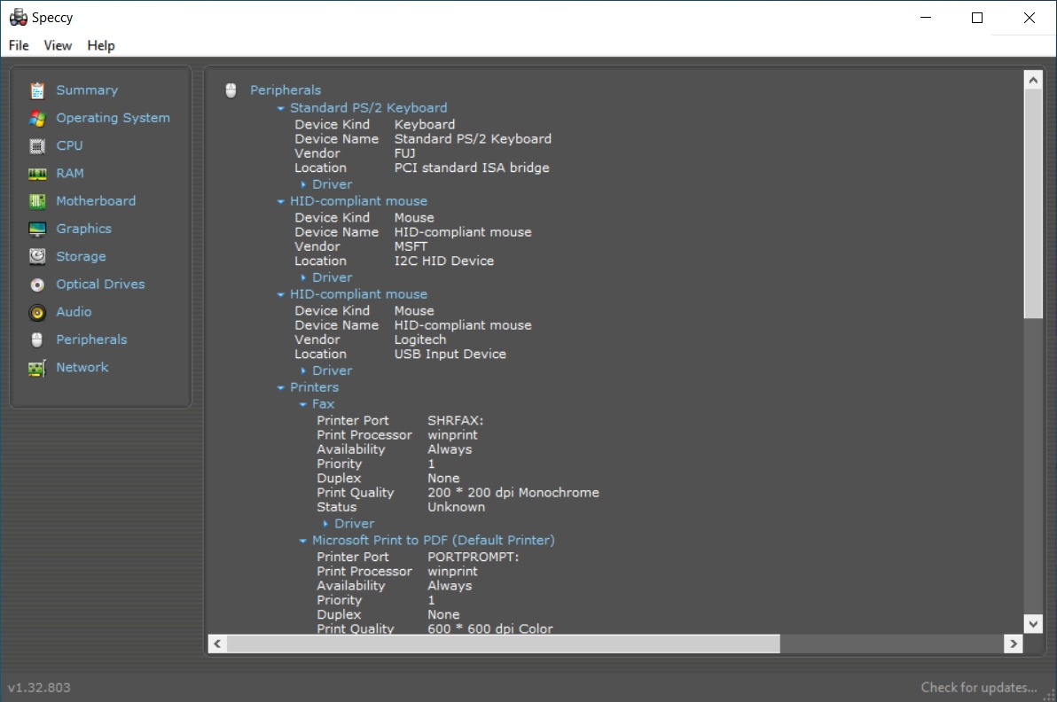Image resolution: width=1057 pixels, height=702 pixels.
Task: View the RAM section
Action: tap(70, 173)
